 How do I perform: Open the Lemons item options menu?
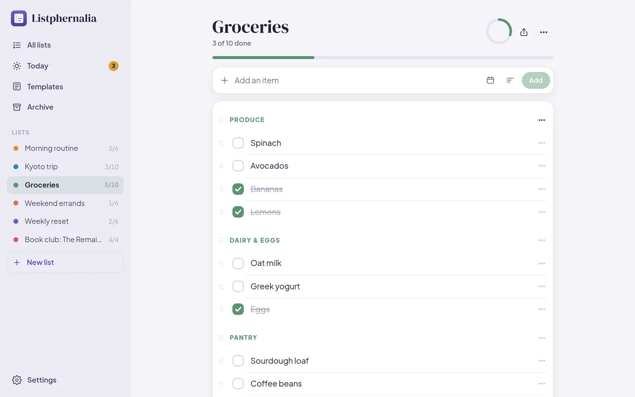pyautogui.click(x=542, y=212)
